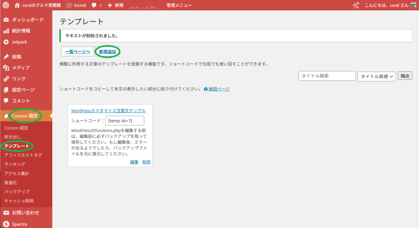Open site home via house icon
Viewport: 419px width, 228px height.
tap(17, 5)
